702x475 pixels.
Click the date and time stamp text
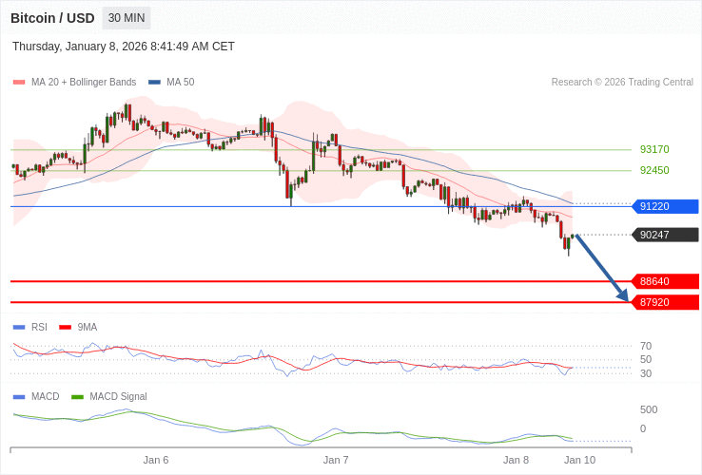point(123,47)
